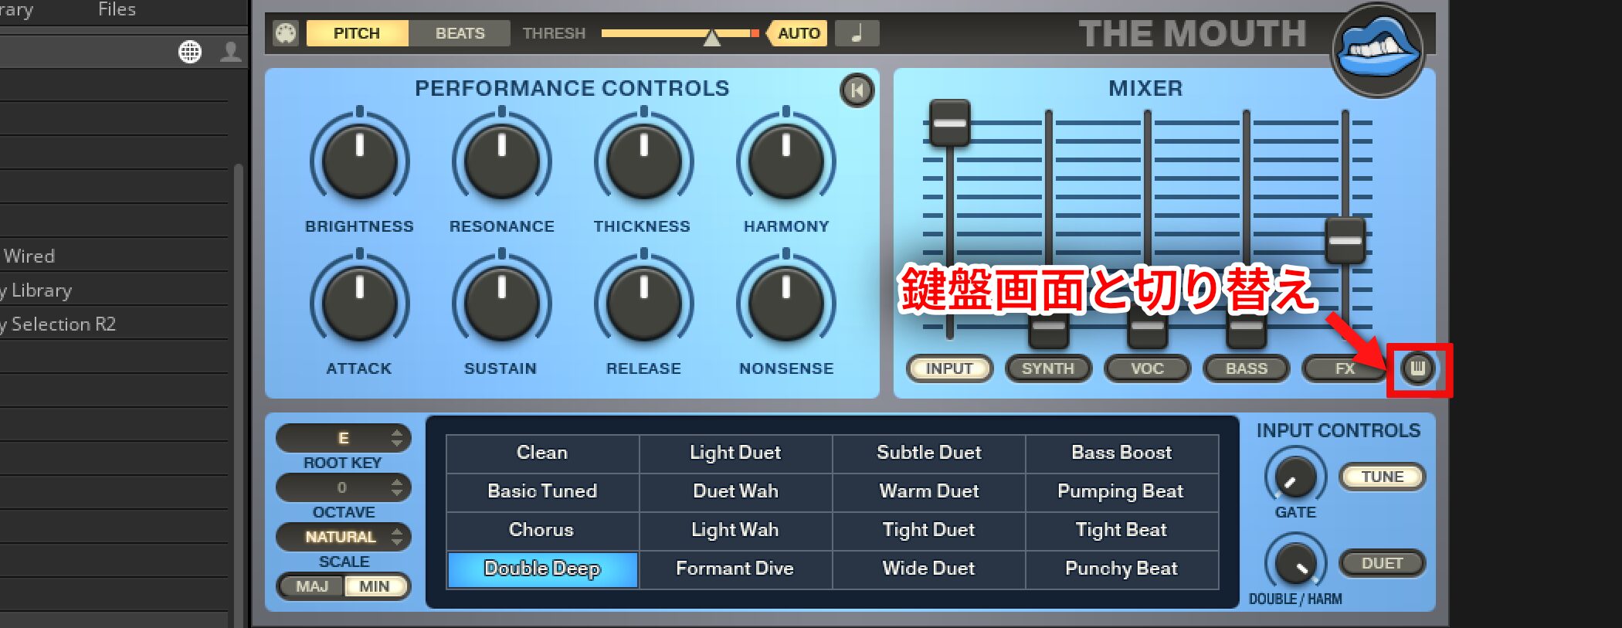1622x628 pixels.
Task: Toggle the BASS mixer channel
Action: [x=1246, y=368]
